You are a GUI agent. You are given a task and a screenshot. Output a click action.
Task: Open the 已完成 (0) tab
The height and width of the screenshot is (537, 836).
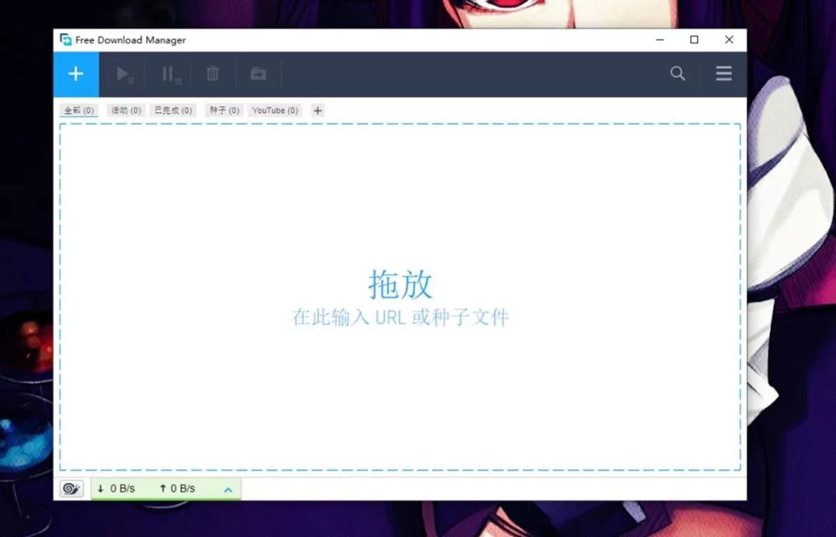pyautogui.click(x=173, y=111)
